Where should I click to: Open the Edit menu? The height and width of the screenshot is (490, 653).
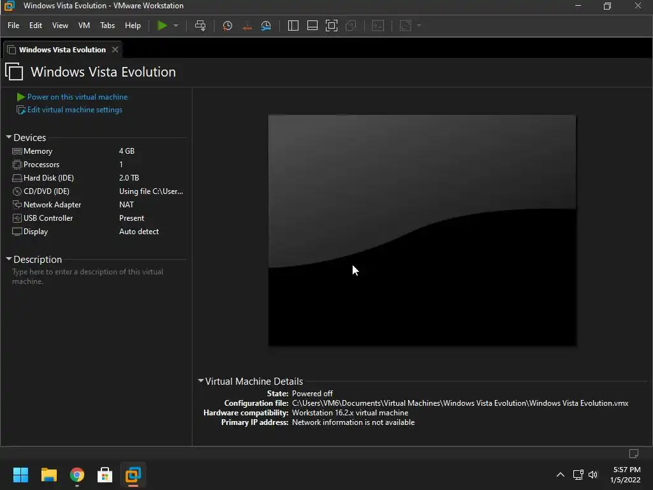click(x=36, y=26)
